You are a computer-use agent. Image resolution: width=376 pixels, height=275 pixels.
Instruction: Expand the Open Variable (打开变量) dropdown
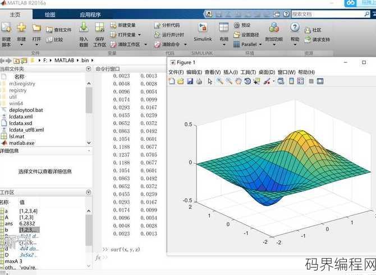pos(139,35)
